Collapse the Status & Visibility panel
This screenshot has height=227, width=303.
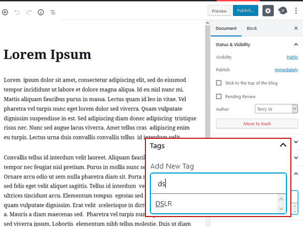(x=296, y=45)
